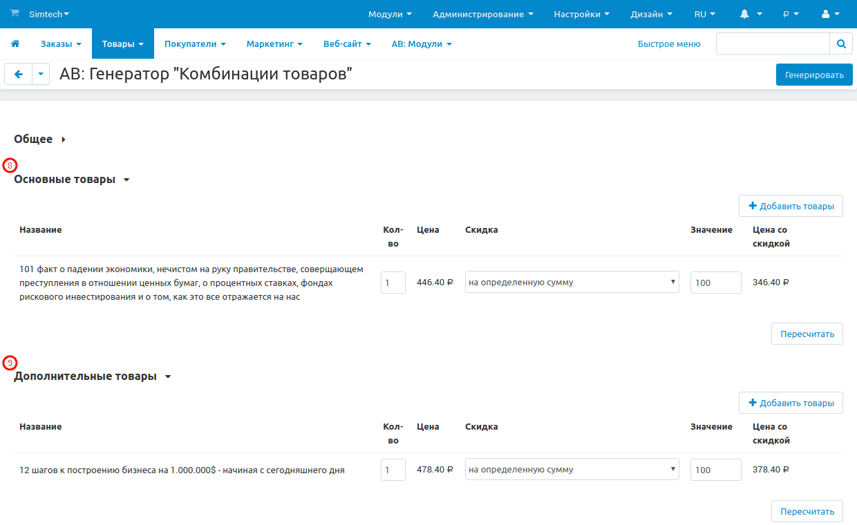
Task: Click Пересчитать under Основные товары
Action: point(807,333)
